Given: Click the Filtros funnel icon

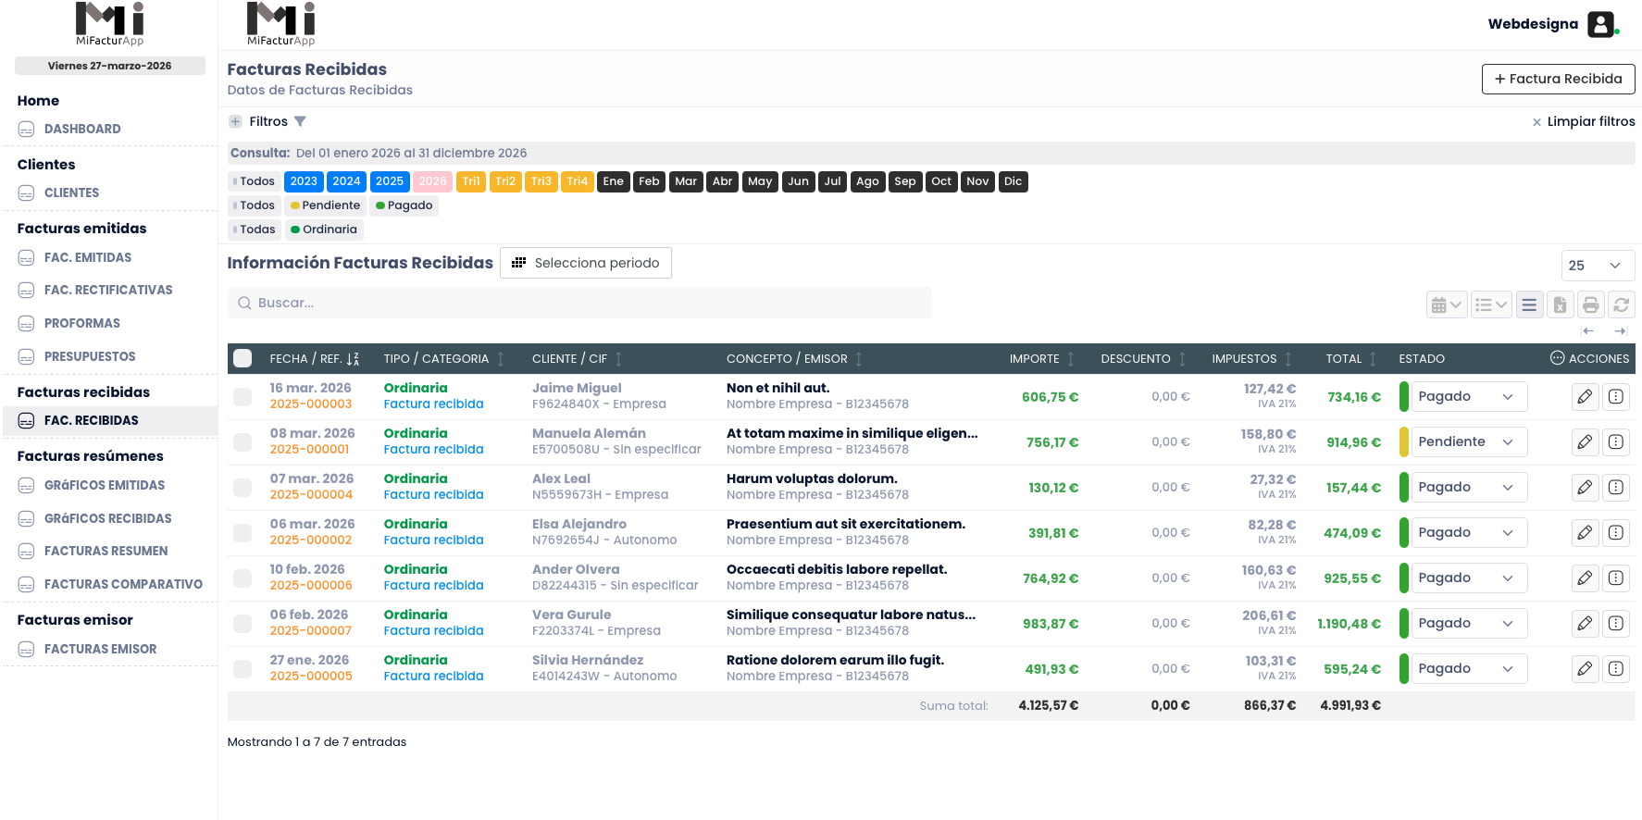Looking at the screenshot, I should pos(300,121).
